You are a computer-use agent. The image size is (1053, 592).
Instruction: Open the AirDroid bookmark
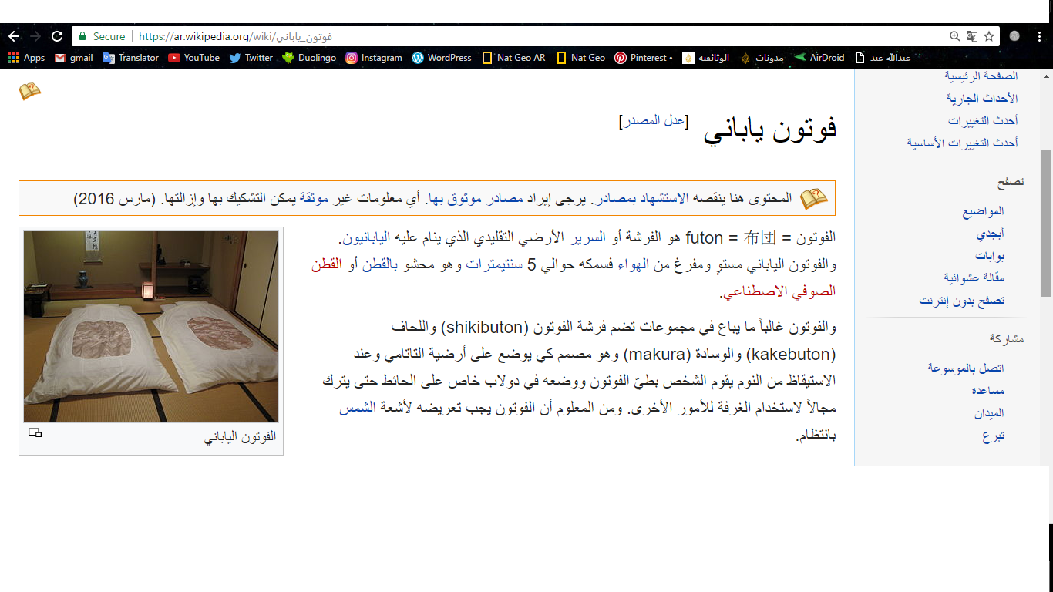click(x=819, y=58)
